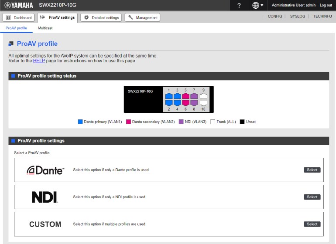Screen dimensions: 336x244
Task: Open Detailed settings tab
Action: tap(101, 17)
